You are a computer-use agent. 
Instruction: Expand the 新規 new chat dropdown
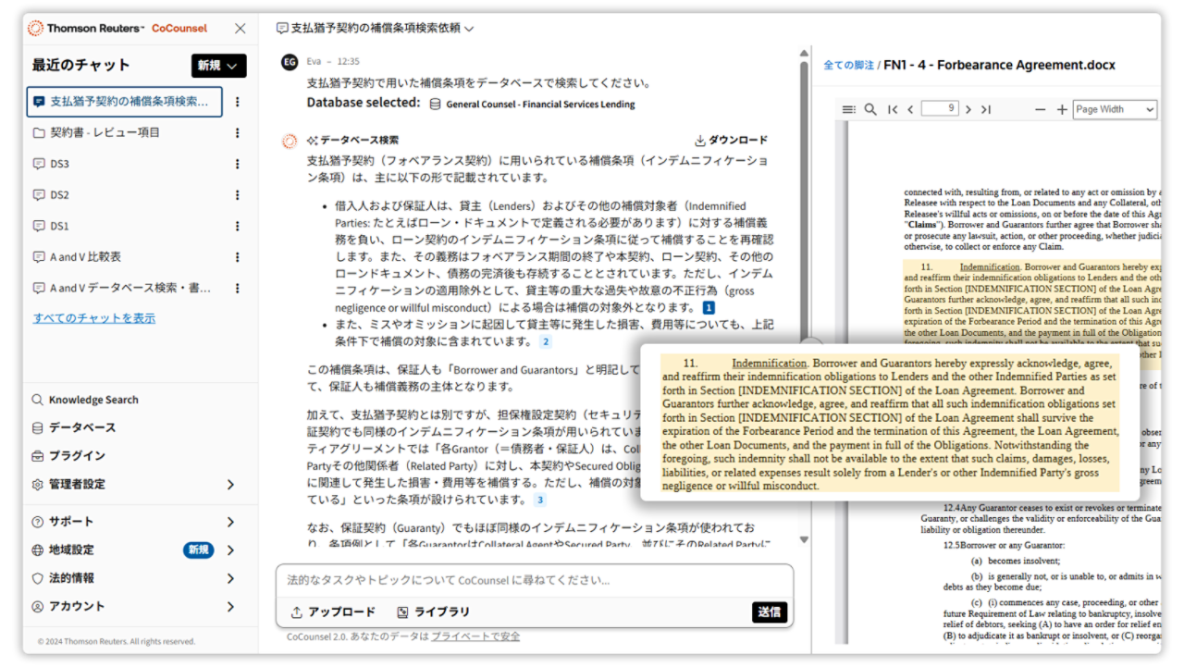tap(218, 66)
